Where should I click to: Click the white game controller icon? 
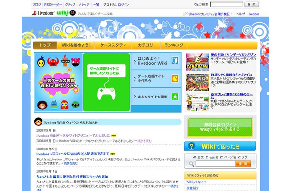pos(106,94)
